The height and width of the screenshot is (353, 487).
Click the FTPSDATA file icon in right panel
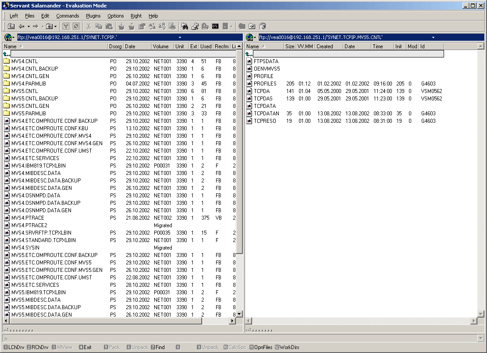pos(249,61)
